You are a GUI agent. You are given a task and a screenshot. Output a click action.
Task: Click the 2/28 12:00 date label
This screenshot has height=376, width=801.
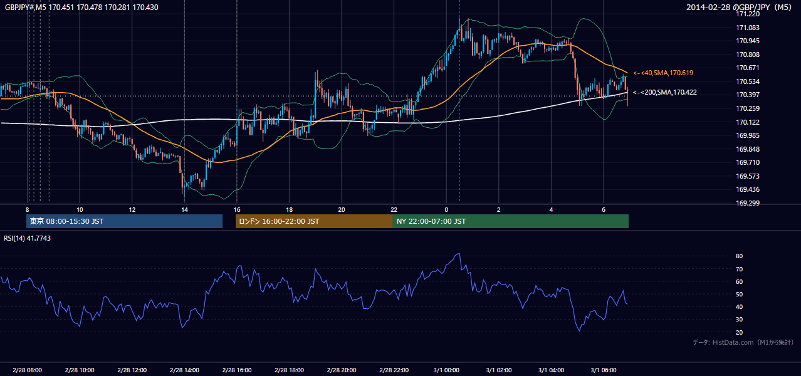click(x=132, y=370)
